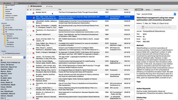The image size is (178, 100).
Task: Click the research catalog entry icon
Action: 143,27
